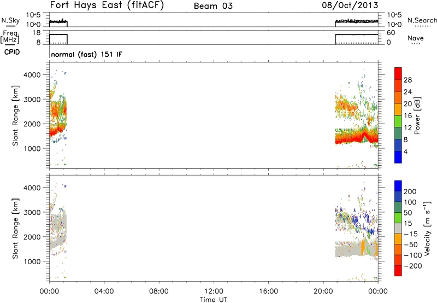Select the "12:00" time axis label

coord(214,292)
